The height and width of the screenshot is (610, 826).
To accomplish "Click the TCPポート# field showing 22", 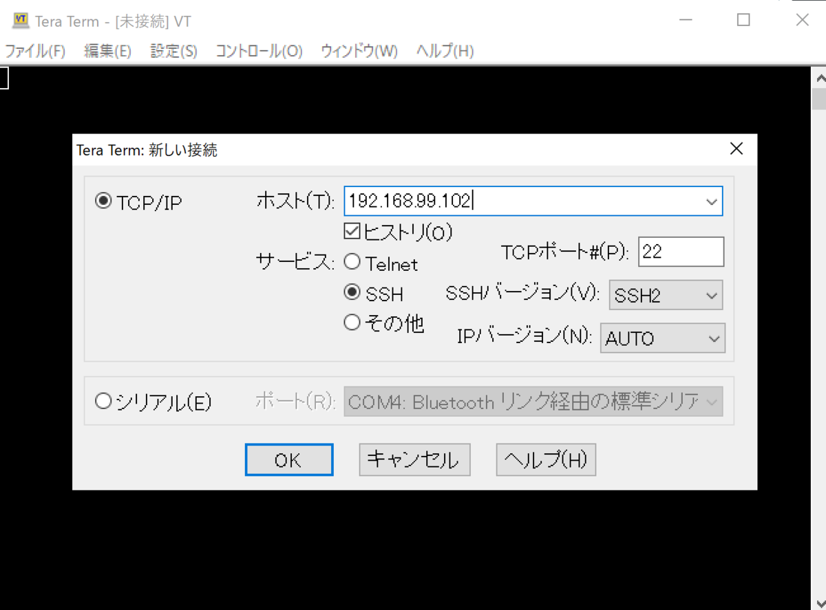I will click(681, 252).
